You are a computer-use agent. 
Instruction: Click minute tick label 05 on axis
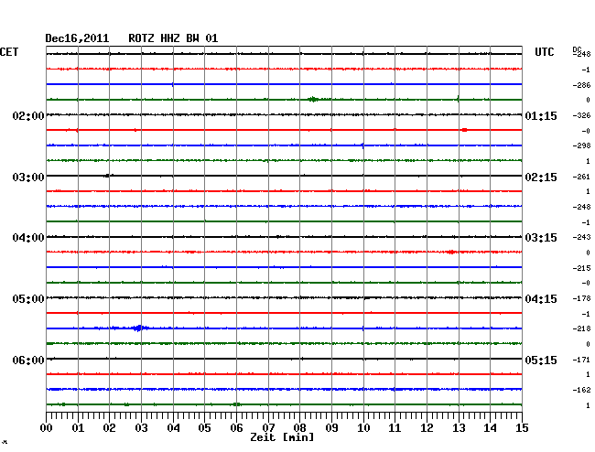204,428
